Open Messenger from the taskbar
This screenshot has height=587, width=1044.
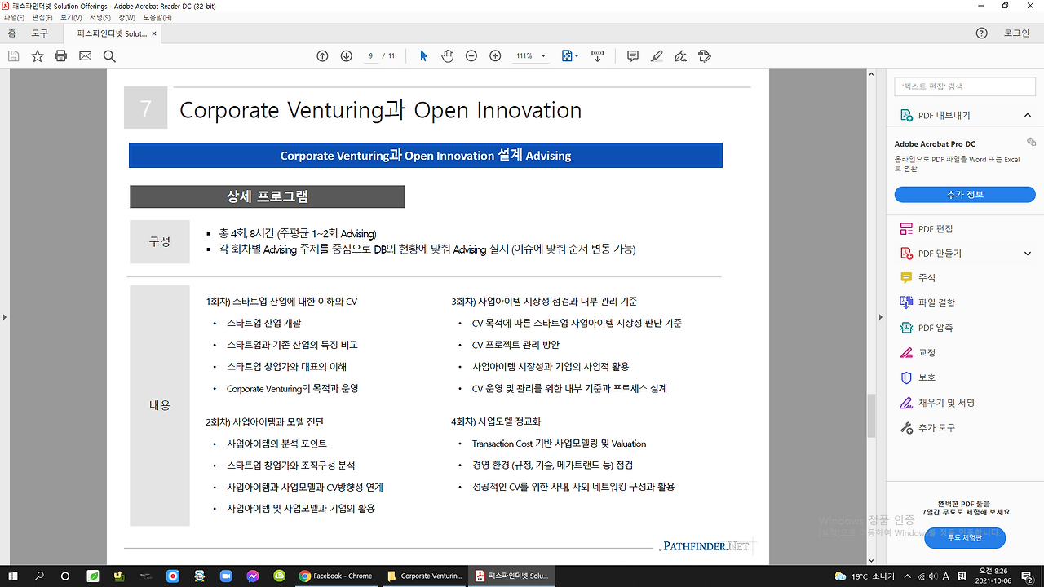tap(253, 576)
